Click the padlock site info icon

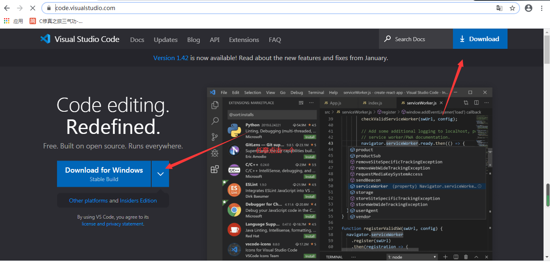click(x=49, y=8)
